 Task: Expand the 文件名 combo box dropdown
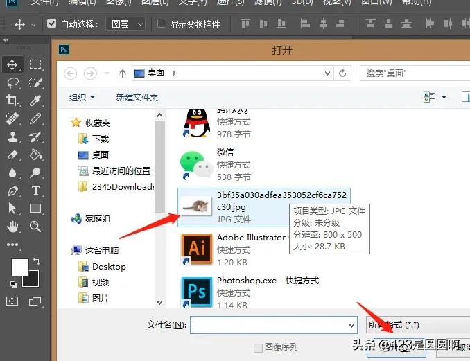pos(352,326)
